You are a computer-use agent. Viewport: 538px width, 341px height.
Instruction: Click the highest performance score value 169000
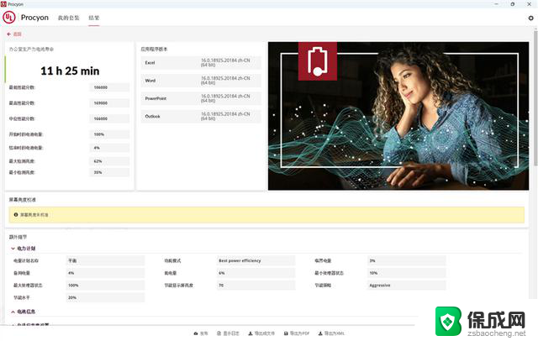coord(109,102)
